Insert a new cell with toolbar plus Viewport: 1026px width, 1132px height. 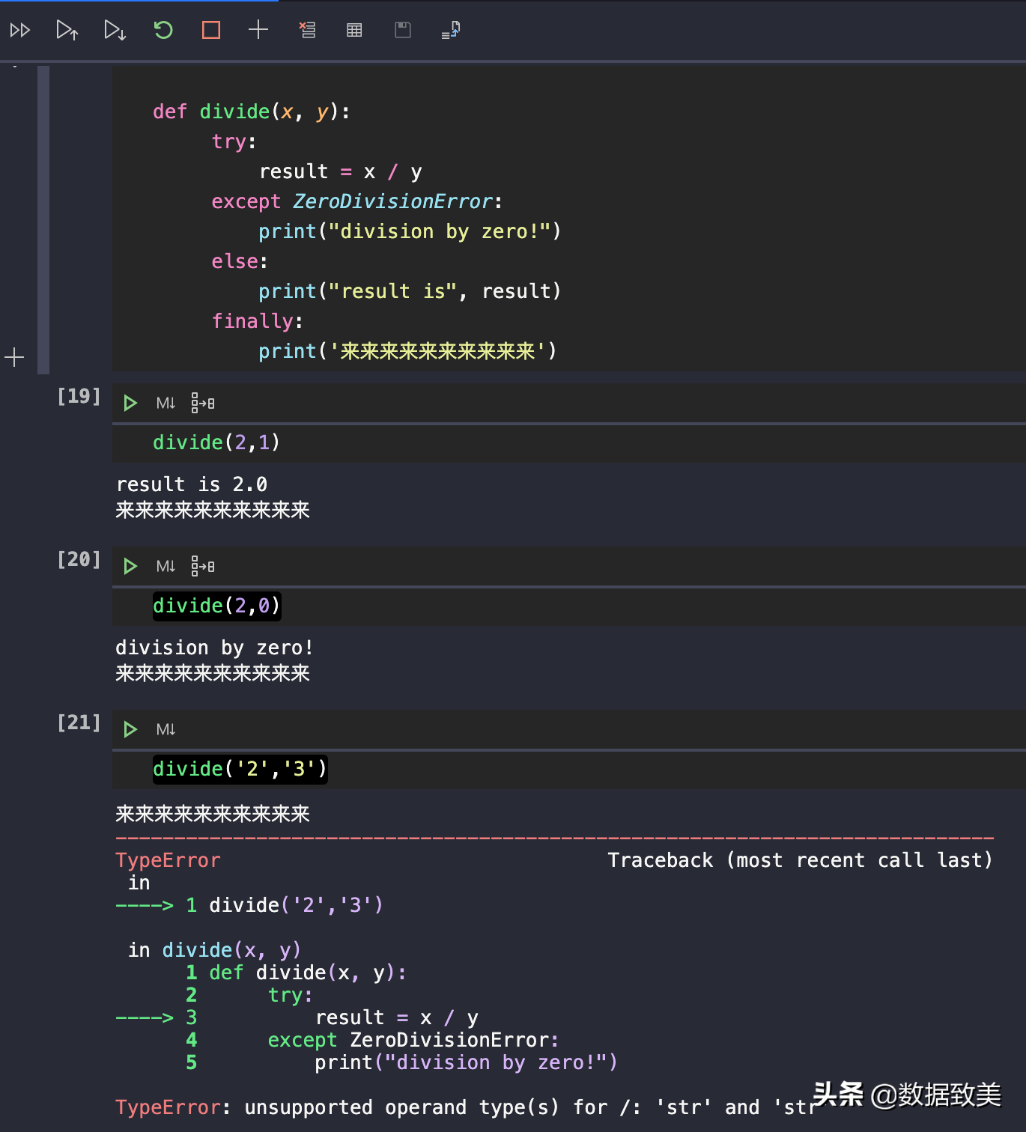258,30
